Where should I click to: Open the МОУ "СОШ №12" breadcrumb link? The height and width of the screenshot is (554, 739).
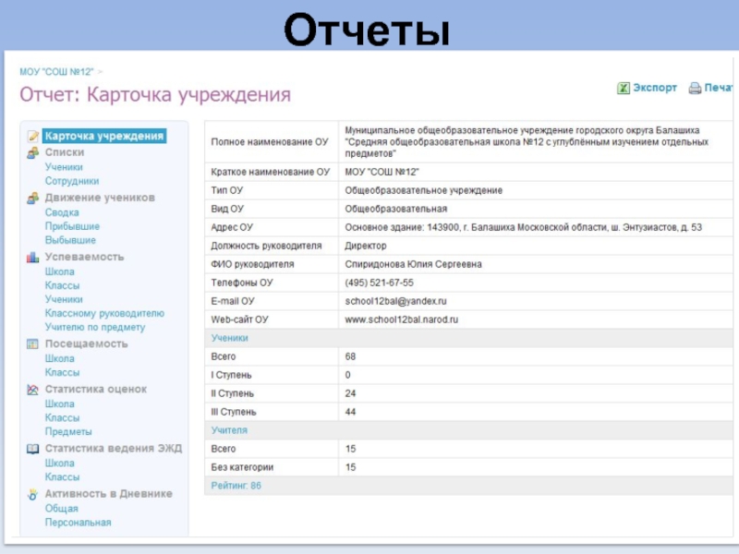[x=57, y=71]
